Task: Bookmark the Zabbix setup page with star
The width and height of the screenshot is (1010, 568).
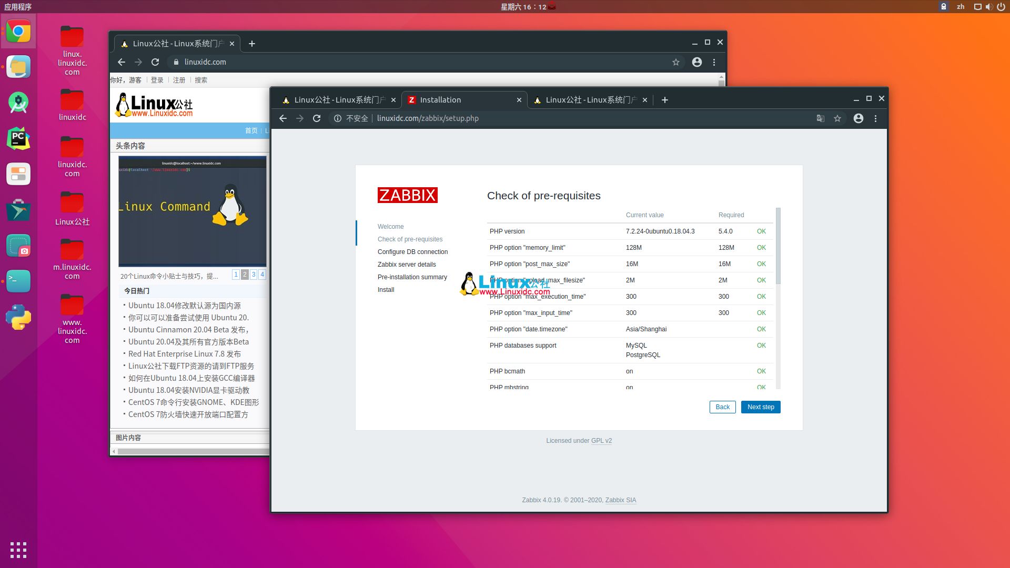Action: [x=837, y=118]
